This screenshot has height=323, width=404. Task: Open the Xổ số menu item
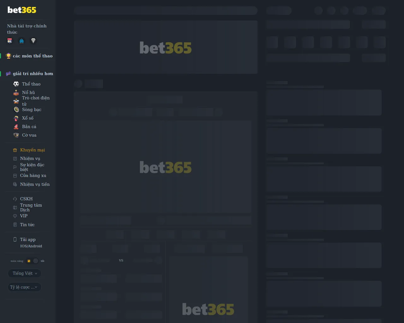click(x=27, y=118)
